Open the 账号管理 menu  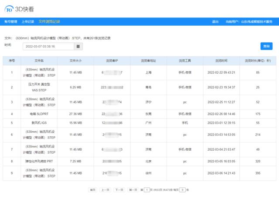(x=10, y=22)
